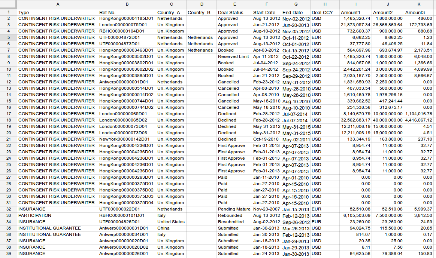Select the China country cell
436x258 pixels.
pyautogui.click(x=171, y=228)
